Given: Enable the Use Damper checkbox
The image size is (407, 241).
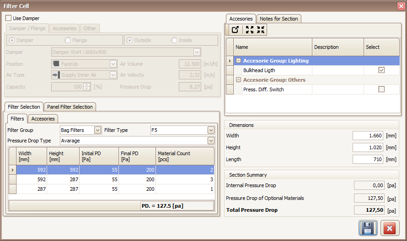Looking at the screenshot, I should [9, 18].
